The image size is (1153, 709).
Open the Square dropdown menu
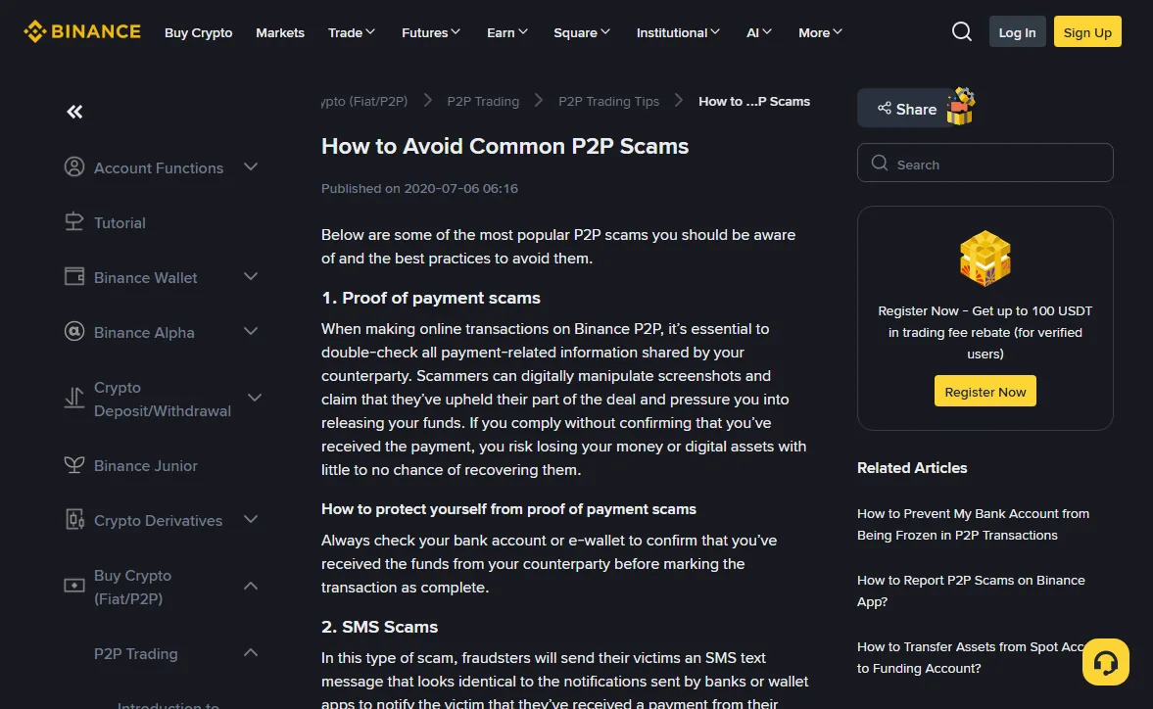click(582, 32)
